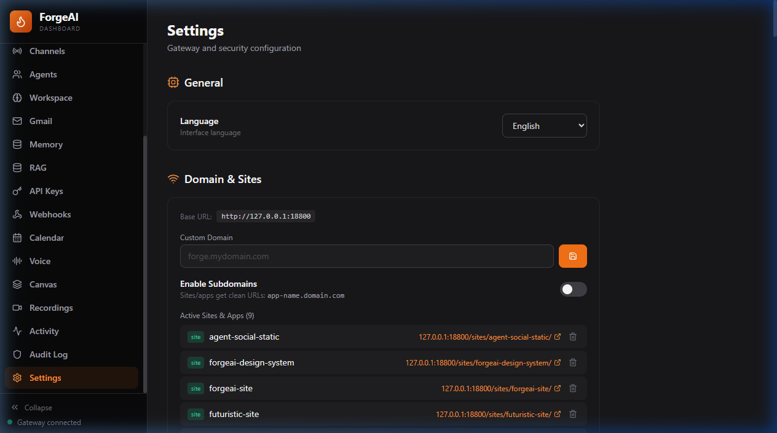The width and height of the screenshot is (777, 433).
Task: Open the RAG menu entry
Action: [x=71, y=168]
